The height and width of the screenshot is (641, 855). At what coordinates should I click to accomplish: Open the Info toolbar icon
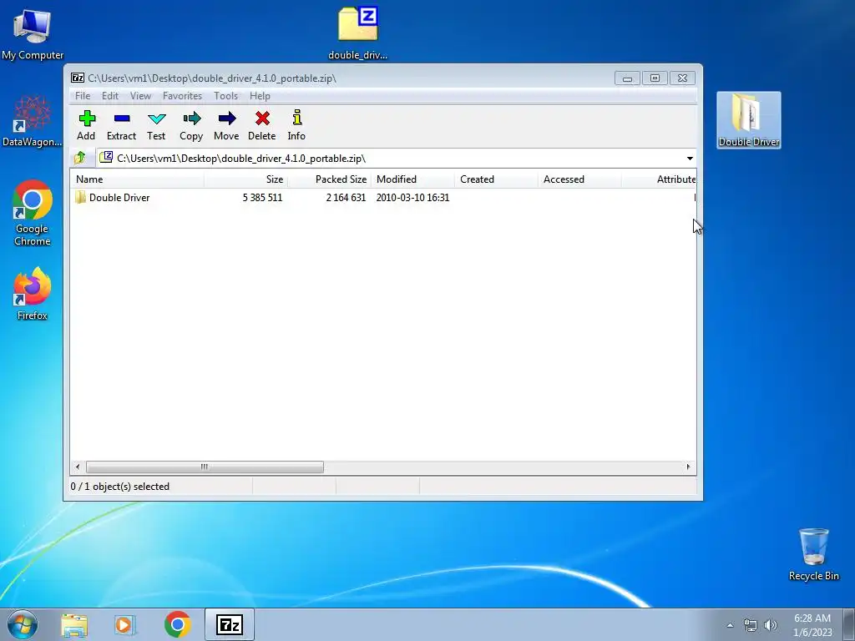click(x=296, y=125)
